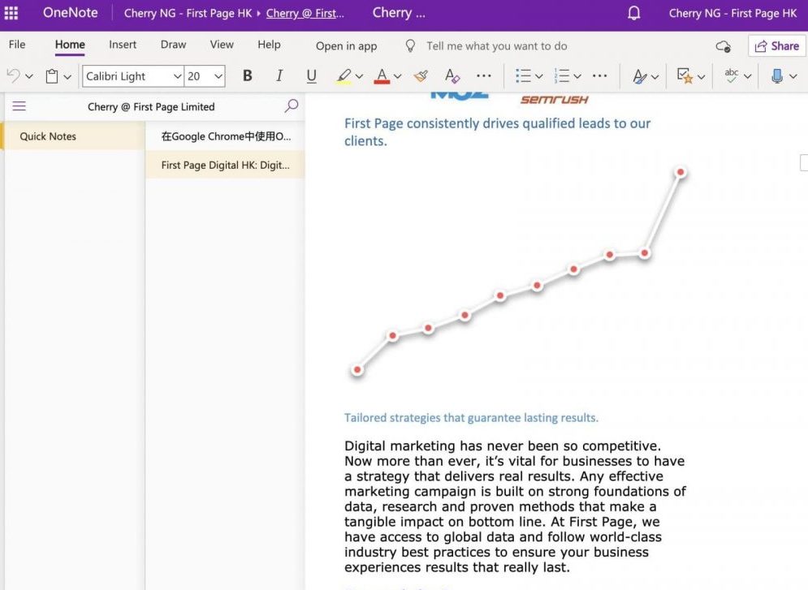Image resolution: width=808 pixels, height=590 pixels.
Task: Toggle the navigation pane hamburger icon
Action: tap(19, 106)
